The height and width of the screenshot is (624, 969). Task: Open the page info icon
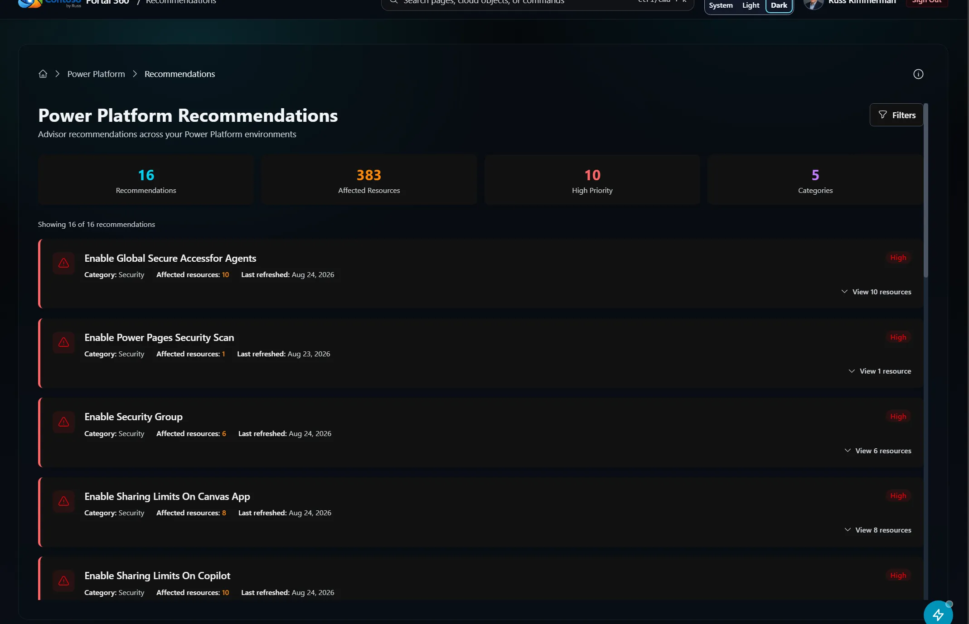pos(918,74)
